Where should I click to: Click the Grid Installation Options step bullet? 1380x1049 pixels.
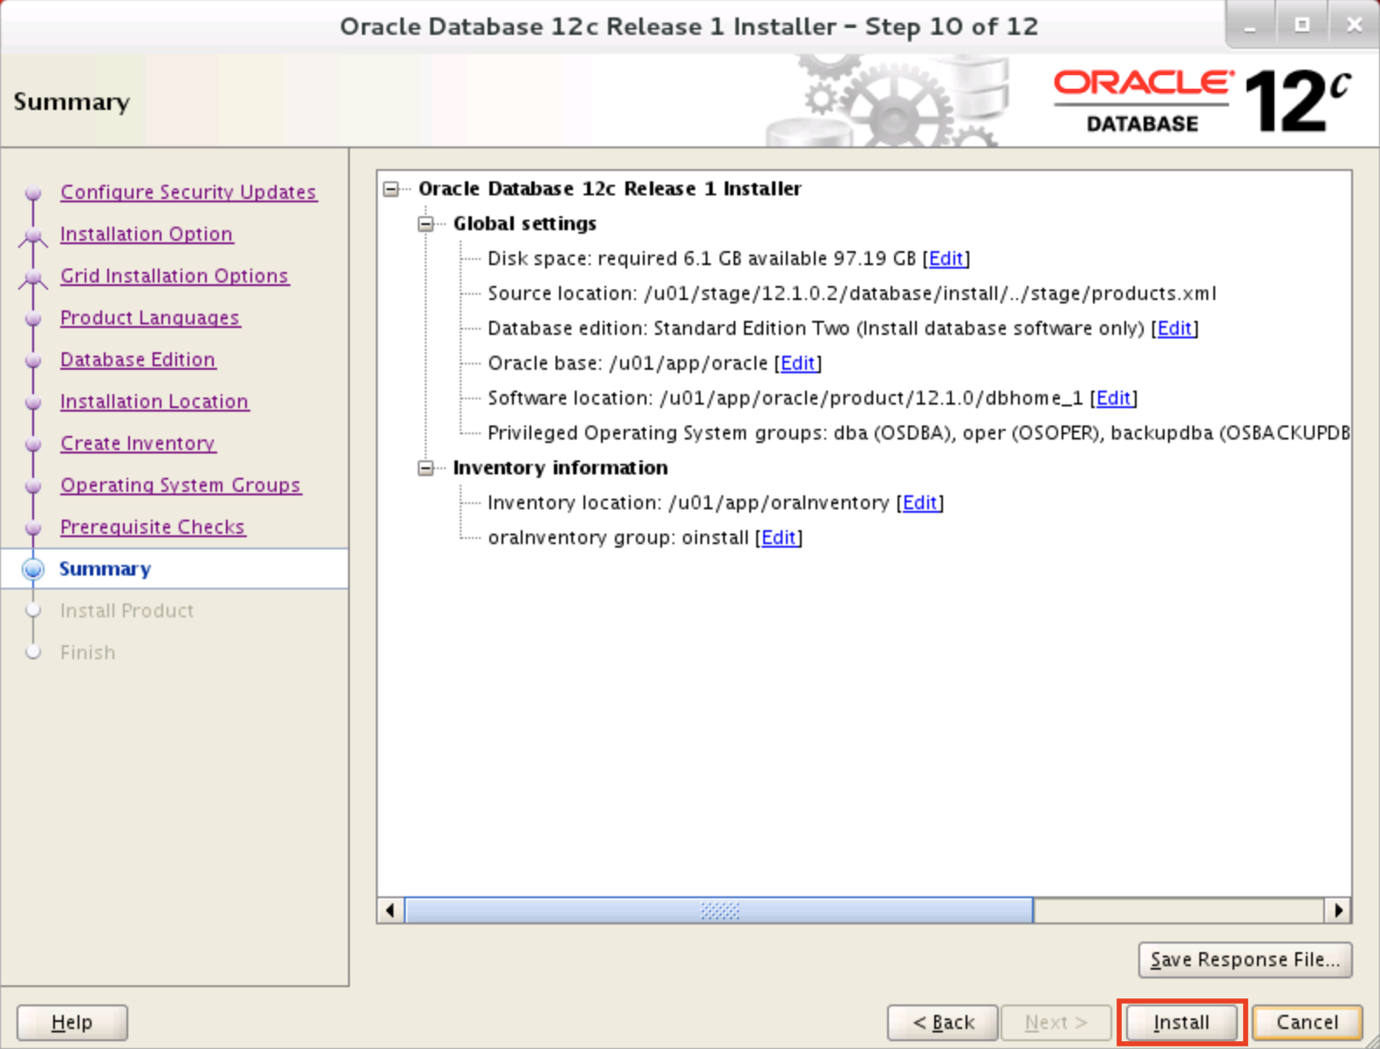click(x=33, y=276)
